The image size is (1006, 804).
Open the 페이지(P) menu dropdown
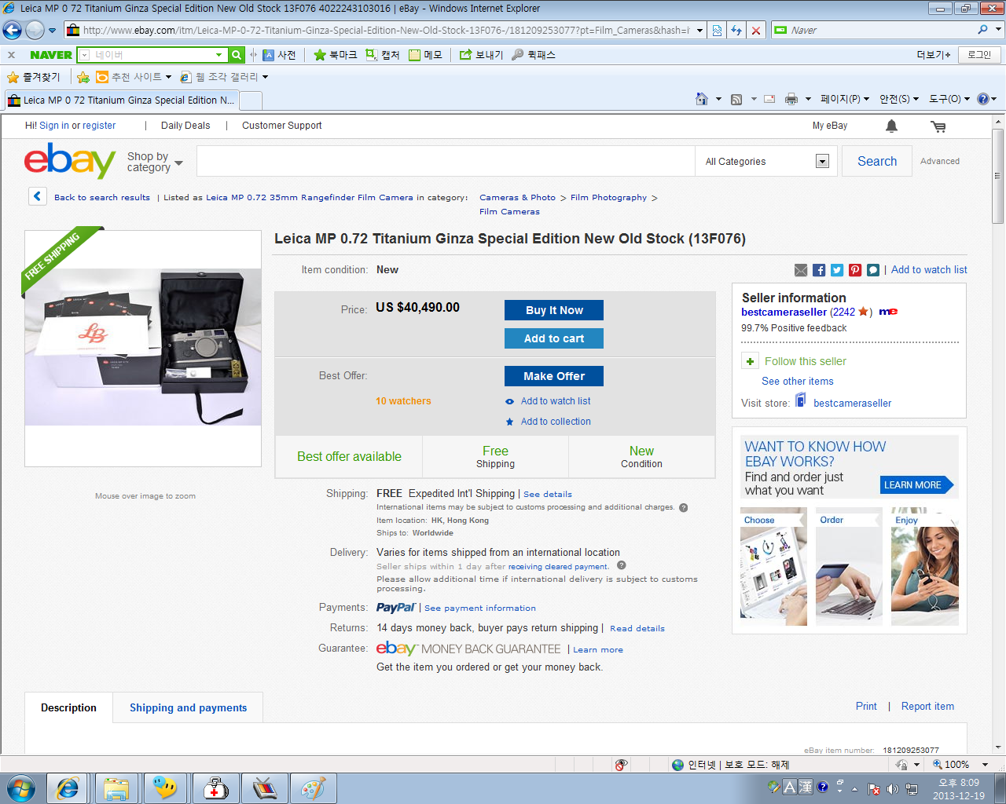845,99
